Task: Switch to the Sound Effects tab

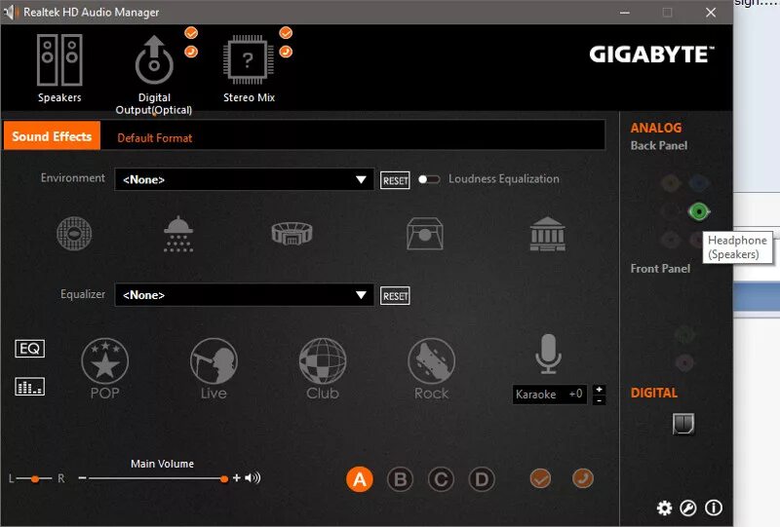Action: click(x=52, y=135)
